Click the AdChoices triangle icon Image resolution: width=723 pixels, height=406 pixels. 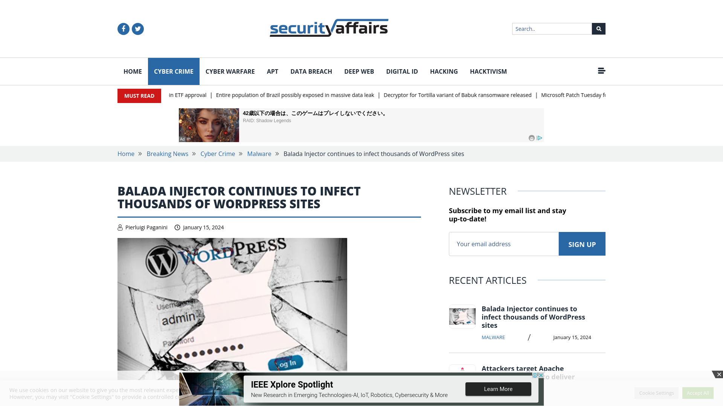540,138
